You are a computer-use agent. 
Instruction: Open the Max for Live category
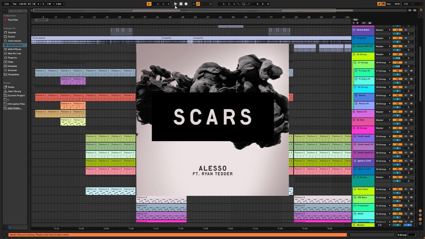(14, 54)
